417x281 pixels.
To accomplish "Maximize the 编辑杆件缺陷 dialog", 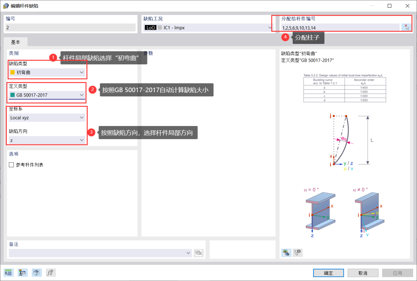I will click(x=390, y=6).
